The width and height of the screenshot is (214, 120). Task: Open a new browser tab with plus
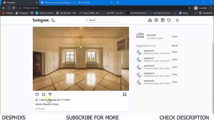(x=118, y=3)
